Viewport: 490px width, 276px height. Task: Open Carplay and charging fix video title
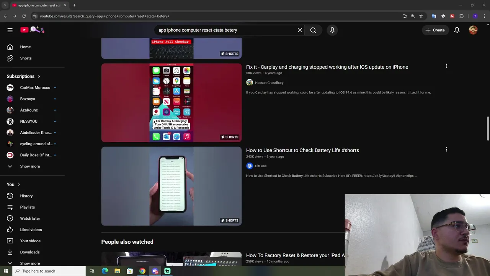(327, 67)
